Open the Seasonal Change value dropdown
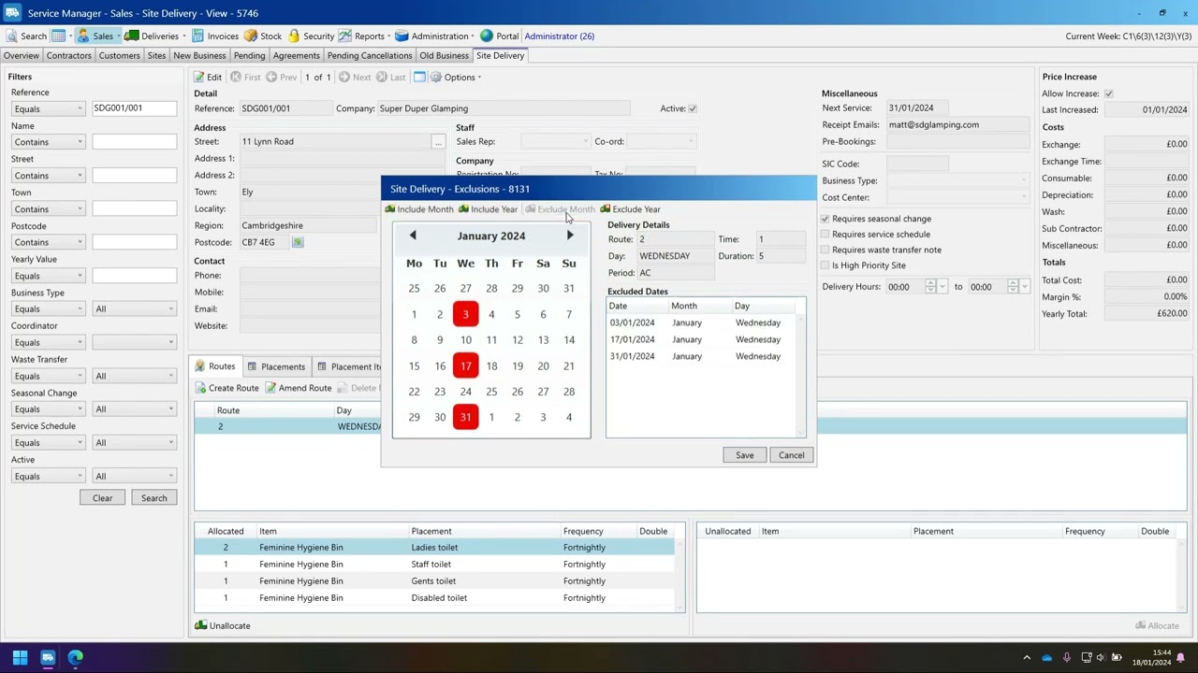1198x673 pixels. tap(134, 409)
